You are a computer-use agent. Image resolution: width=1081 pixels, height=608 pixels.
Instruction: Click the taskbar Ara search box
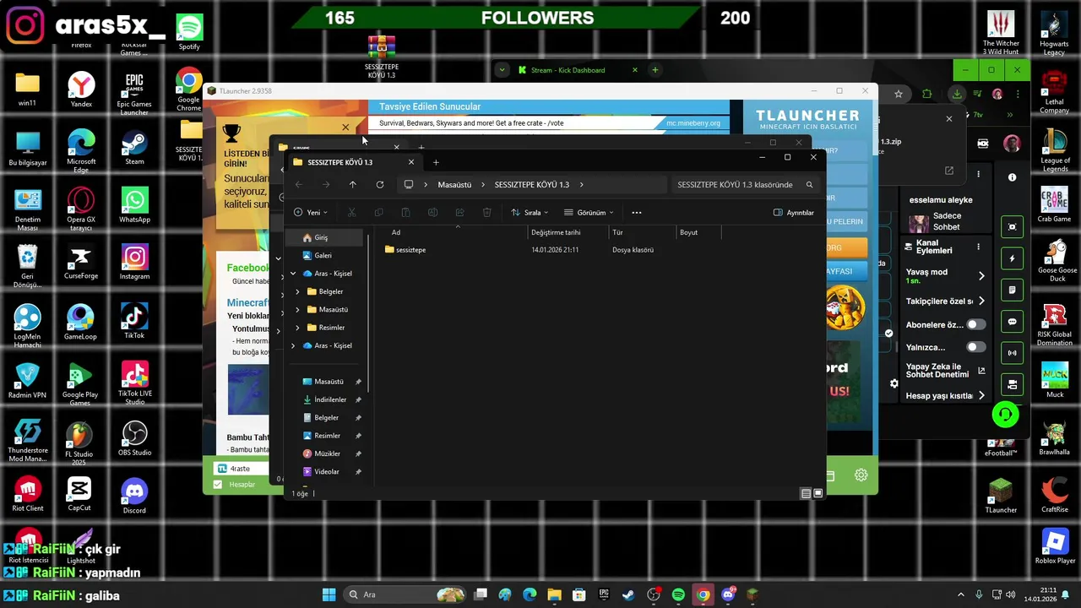[x=404, y=594]
